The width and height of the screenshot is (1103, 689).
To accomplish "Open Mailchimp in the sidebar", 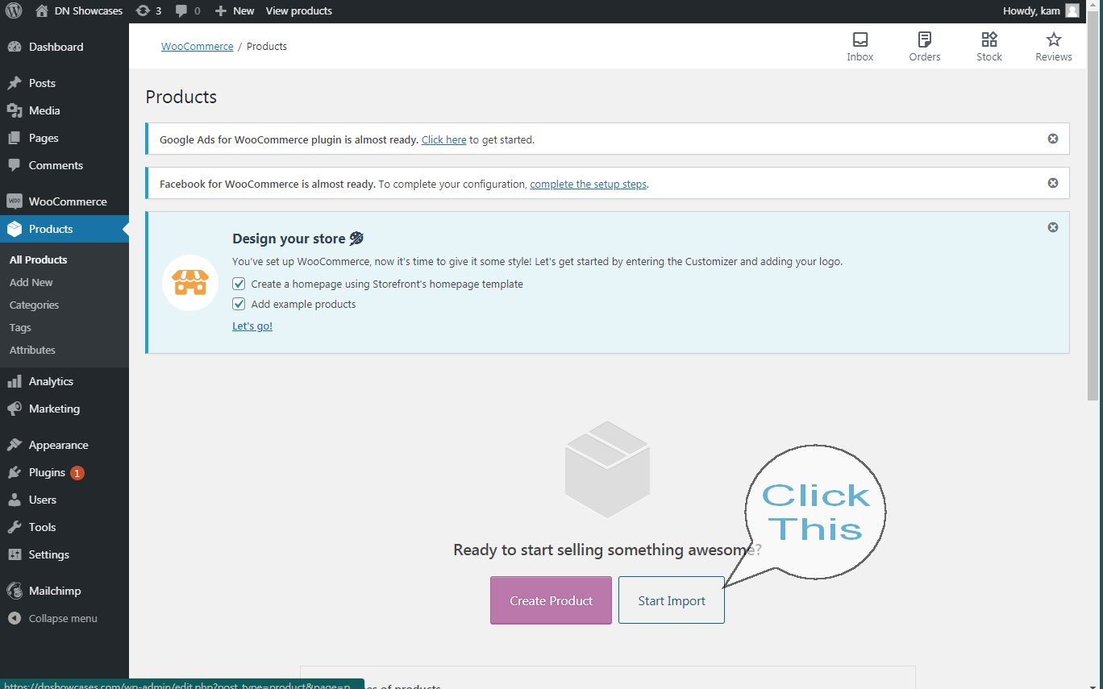I will [x=65, y=591].
